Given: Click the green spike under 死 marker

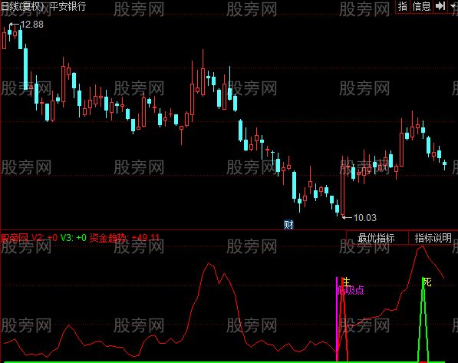Looking at the screenshot, I should point(423,320).
